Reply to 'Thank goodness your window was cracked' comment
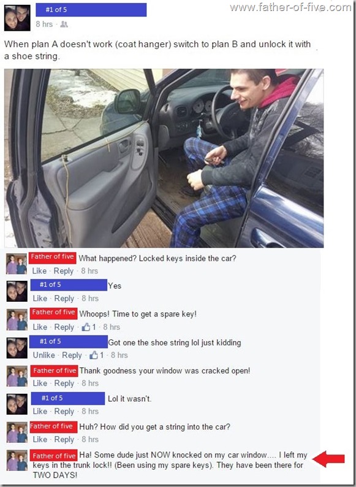Viewport: 356px width, 487px height. (64, 383)
